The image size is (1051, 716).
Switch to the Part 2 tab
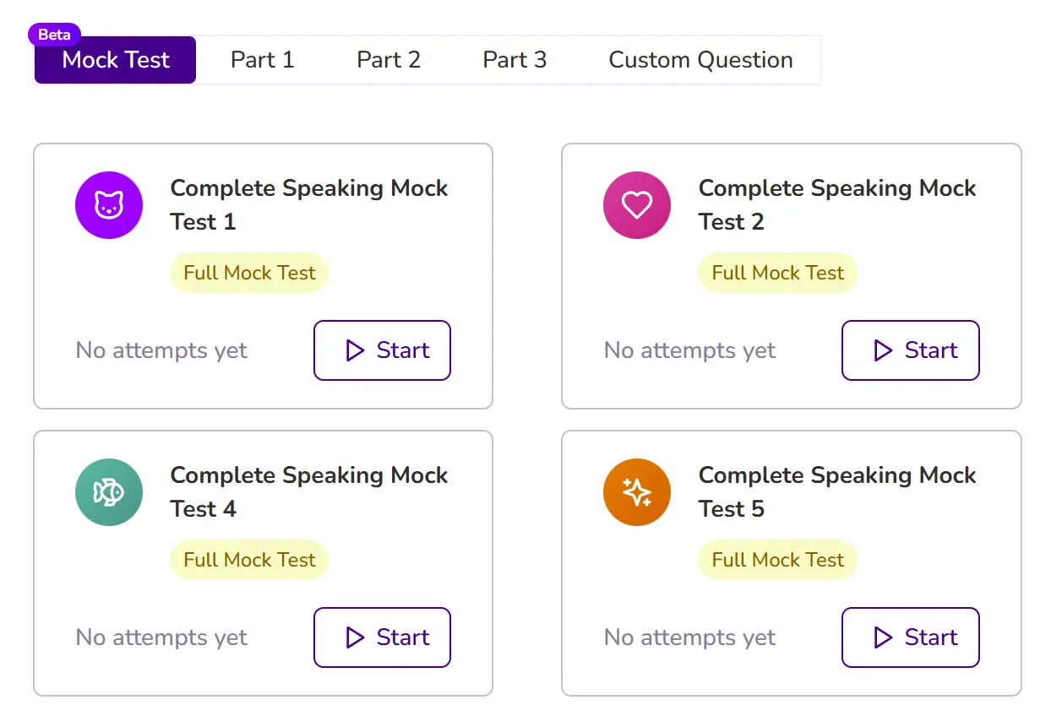(389, 60)
